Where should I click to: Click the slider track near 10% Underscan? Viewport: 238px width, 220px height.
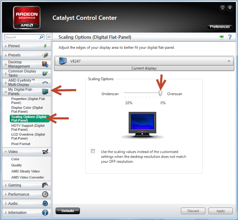125,93
